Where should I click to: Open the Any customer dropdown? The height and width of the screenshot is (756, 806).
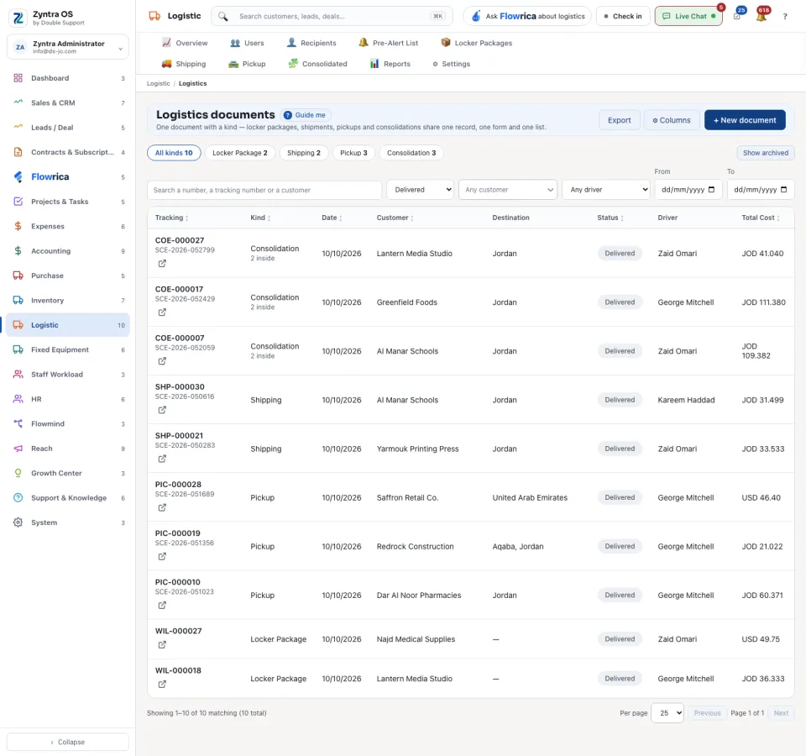507,190
